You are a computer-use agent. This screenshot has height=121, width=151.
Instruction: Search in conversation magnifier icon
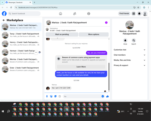(134, 41)
